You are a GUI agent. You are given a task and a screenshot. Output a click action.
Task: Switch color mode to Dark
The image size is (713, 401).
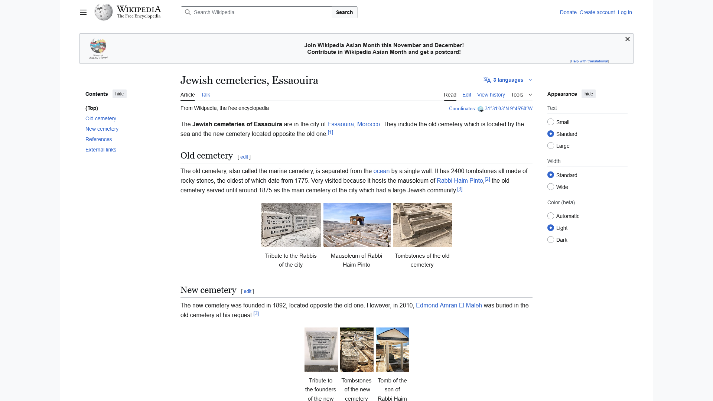[551, 239]
